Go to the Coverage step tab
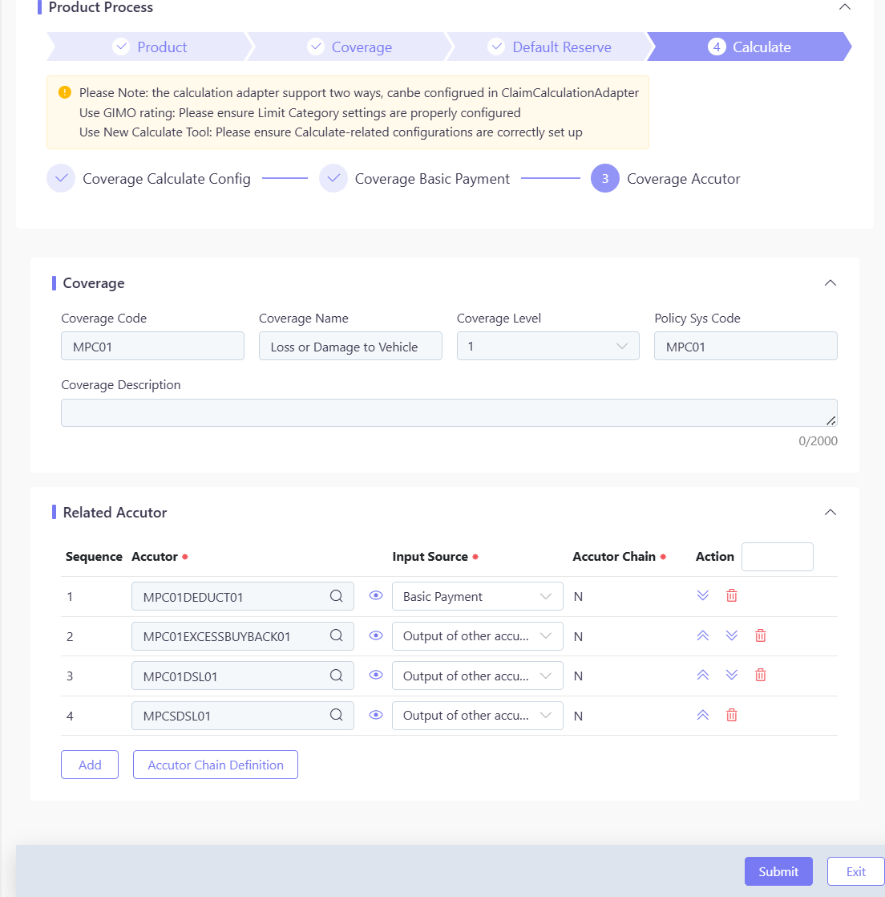Image resolution: width=885 pixels, height=897 pixels. 350,47
